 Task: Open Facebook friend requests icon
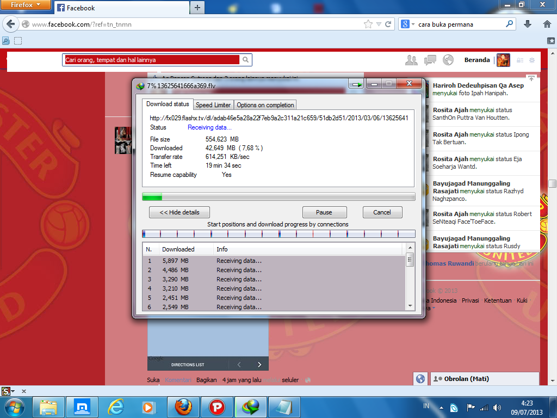click(412, 60)
